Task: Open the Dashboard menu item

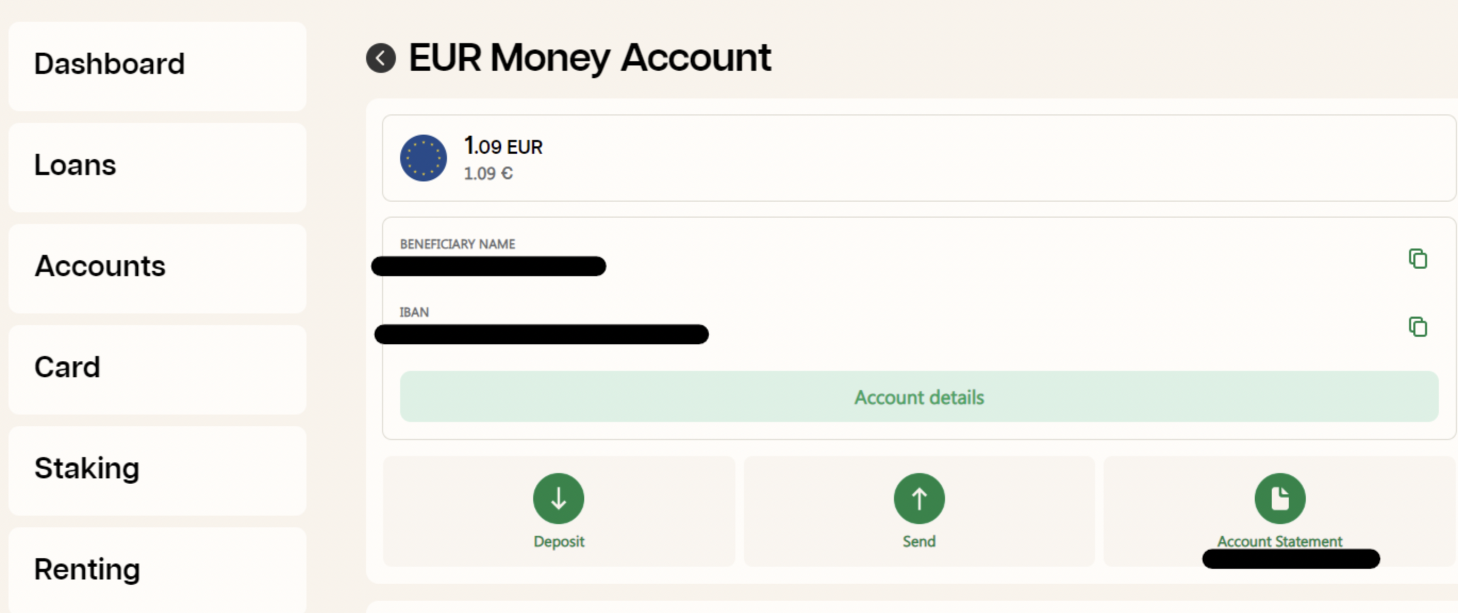Action: click(158, 65)
